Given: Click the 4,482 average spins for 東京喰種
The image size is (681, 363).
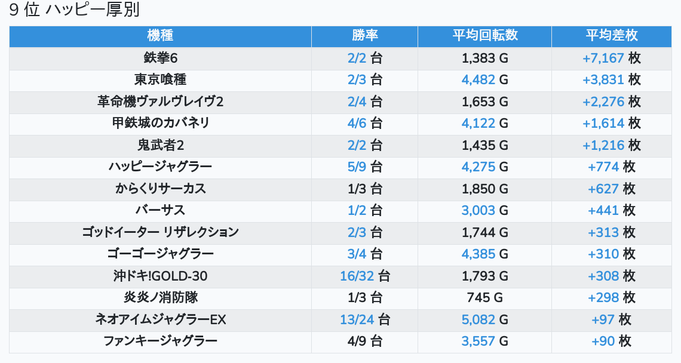Looking at the screenshot, I should click(x=478, y=80).
